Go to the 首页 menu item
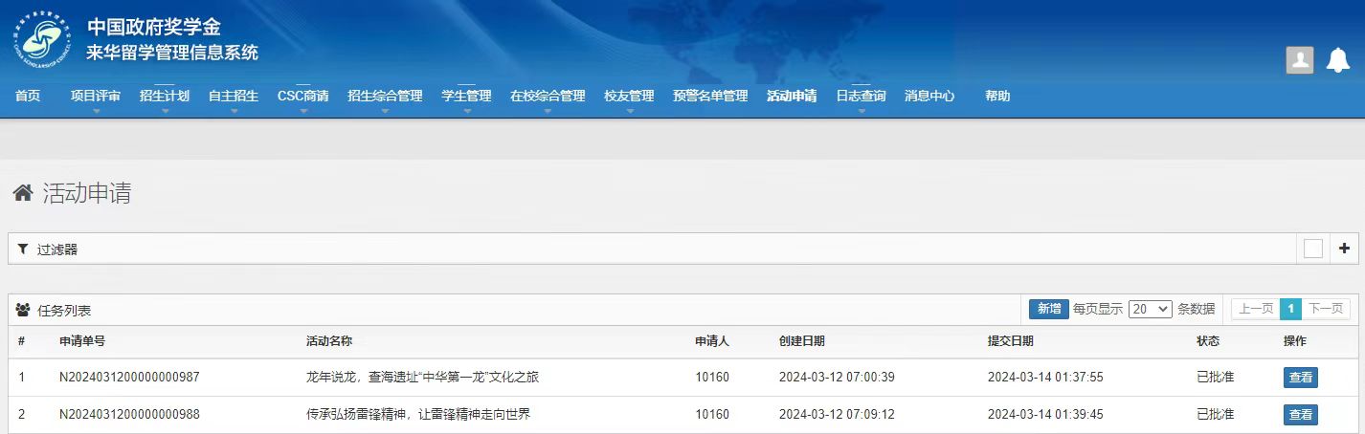Screen dimensions: 1365x434 [x=28, y=97]
